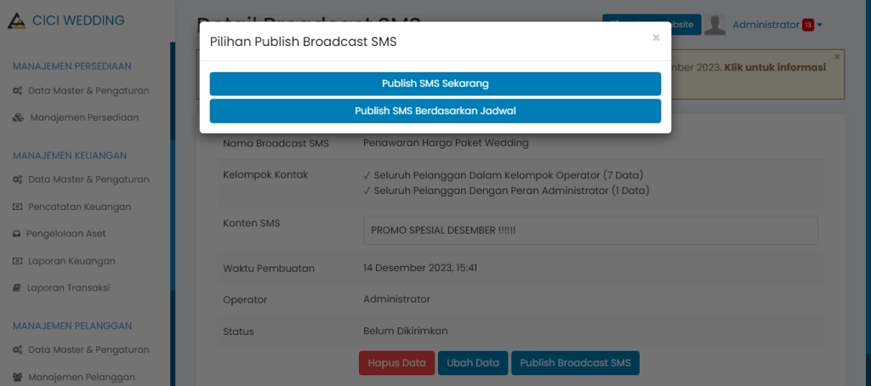Close the Pilihan Publish Broadcast SMS dialog
871x386 pixels.
[656, 37]
